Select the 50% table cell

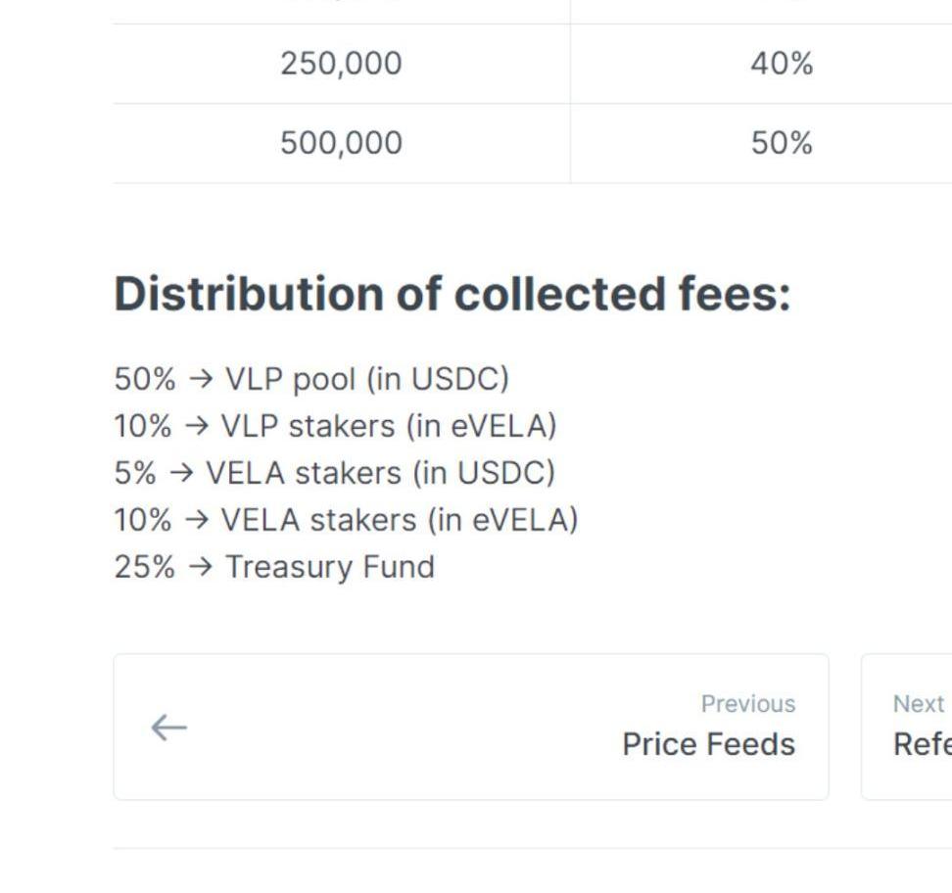tap(782, 143)
